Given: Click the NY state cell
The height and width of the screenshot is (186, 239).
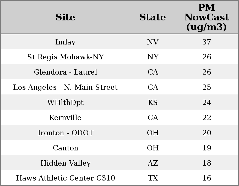Looking at the screenshot, I should pyautogui.click(x=153, y=57).
